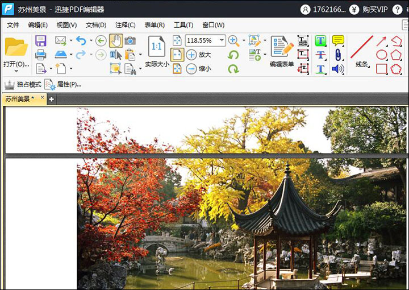409x290 pixels.
Task: Click the purple floppy disk Save icon
Action: pos(40,41)
